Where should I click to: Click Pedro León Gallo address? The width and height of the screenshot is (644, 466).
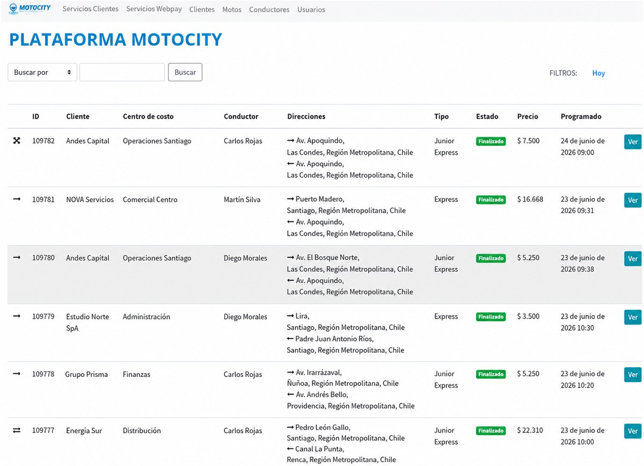click(x=323, y=427)
